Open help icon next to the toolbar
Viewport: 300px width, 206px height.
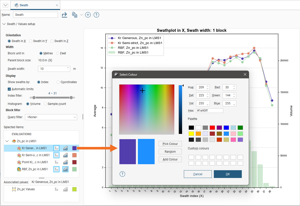point(96,15)
